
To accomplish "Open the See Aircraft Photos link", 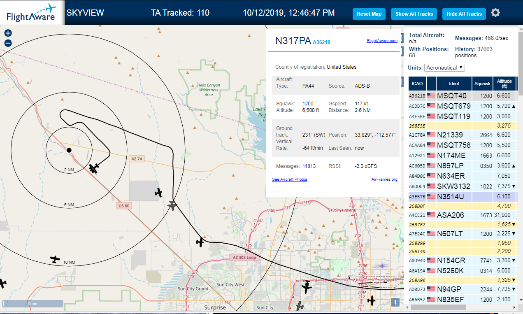I will coord(290,179).
